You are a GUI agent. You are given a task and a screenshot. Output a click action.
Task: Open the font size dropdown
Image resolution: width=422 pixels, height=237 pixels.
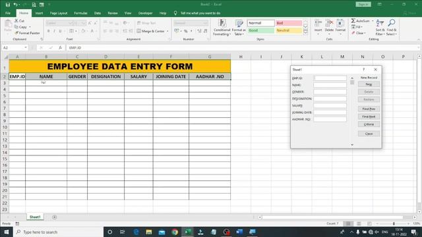point(84,23)
